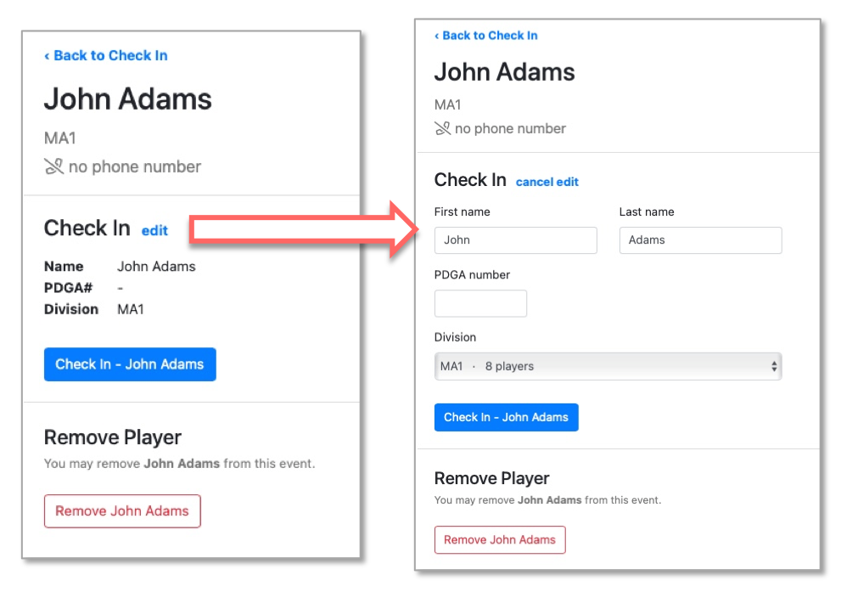Click the empty PDGA number field

click(x=480, y=303)
